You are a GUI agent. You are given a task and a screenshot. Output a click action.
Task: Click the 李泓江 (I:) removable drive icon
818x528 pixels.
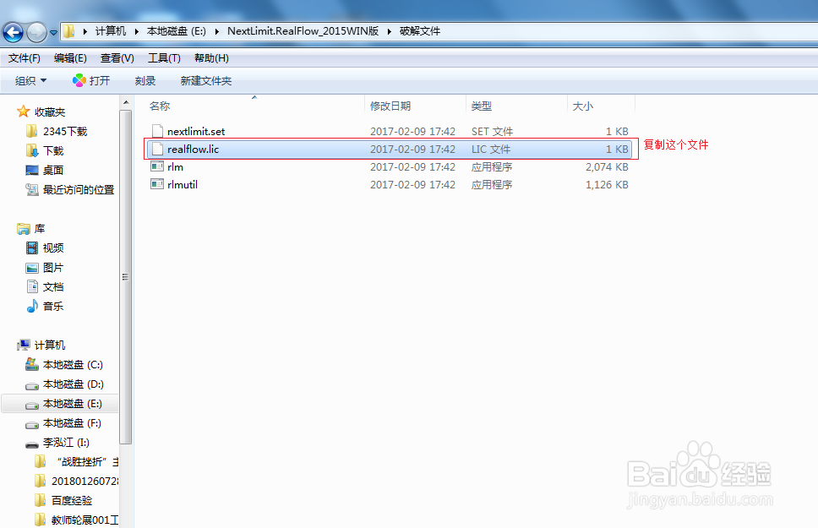tap(32, 444)
